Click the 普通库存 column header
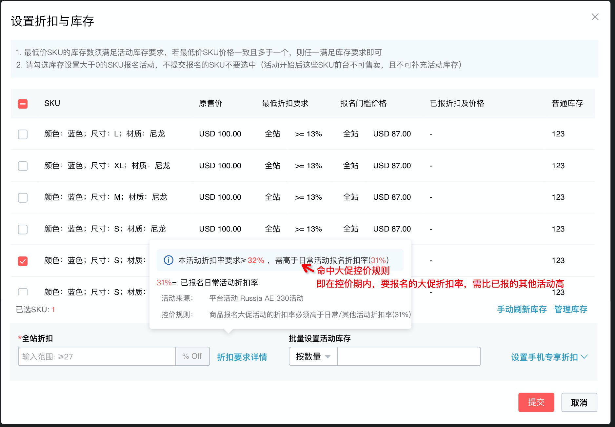 tap(567, 103)
